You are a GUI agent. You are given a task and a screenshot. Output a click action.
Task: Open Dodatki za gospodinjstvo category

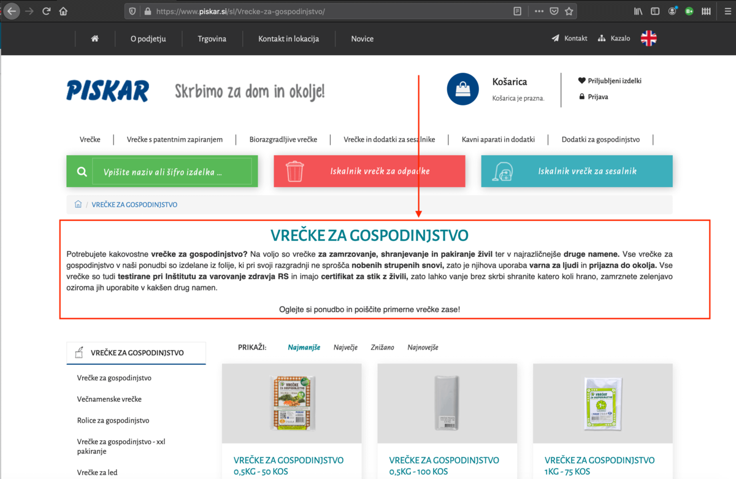click(x=600, y=139)
